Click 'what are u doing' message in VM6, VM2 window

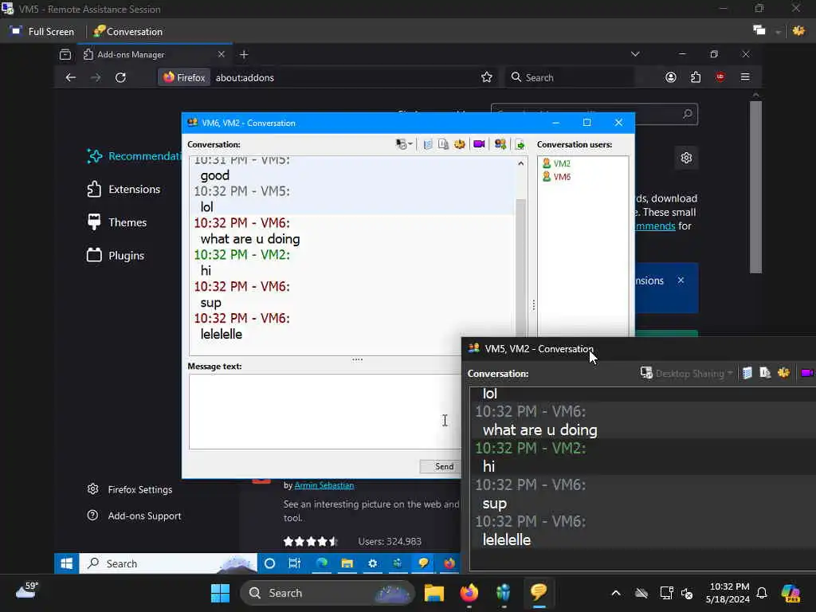pyautogui.click(x=250, y=239)
